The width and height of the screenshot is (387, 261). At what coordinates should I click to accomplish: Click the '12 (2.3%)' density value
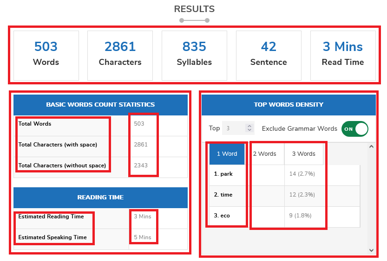(x=302, y=195)
